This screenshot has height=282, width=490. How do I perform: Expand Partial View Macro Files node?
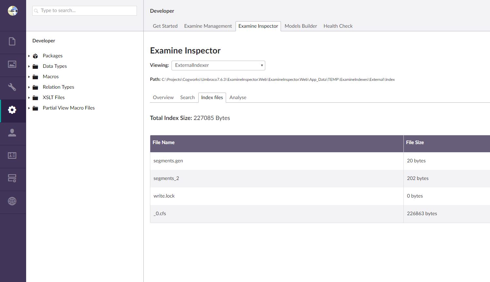29,108
